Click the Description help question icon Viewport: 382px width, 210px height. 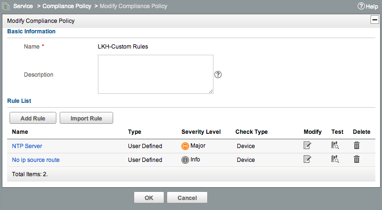coord(218,75)
